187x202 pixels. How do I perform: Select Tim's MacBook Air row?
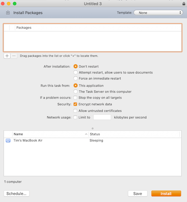93,141
